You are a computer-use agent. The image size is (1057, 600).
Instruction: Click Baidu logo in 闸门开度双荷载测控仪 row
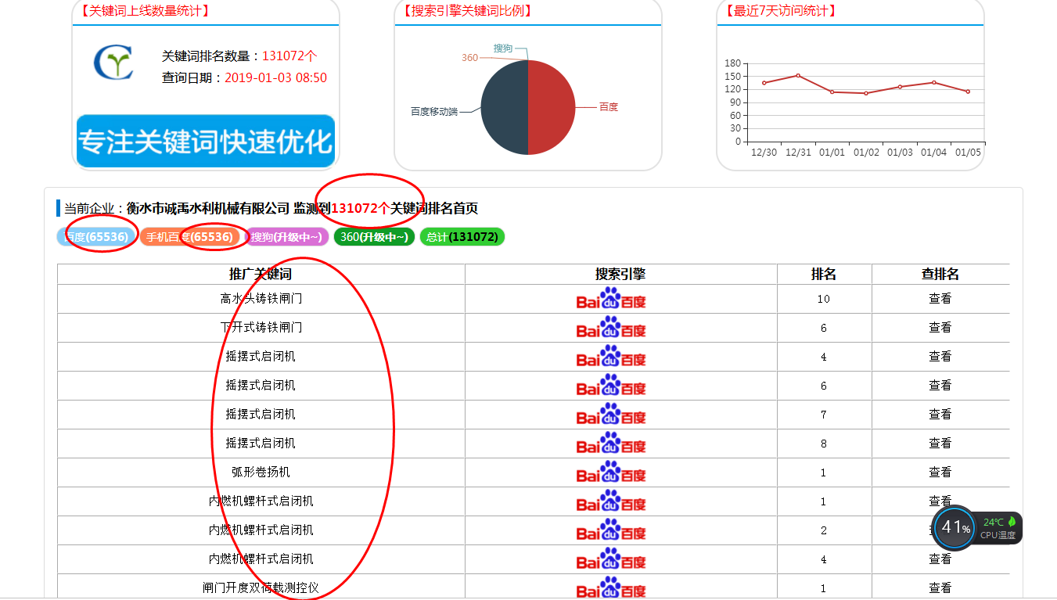[611, 587]
